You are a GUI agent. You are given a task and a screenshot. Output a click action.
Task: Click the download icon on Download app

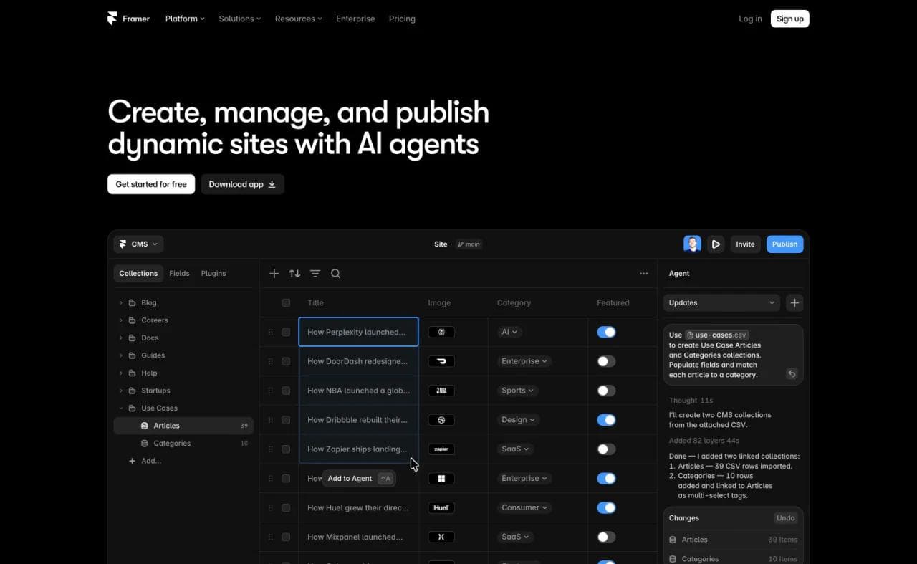point(272,184)
